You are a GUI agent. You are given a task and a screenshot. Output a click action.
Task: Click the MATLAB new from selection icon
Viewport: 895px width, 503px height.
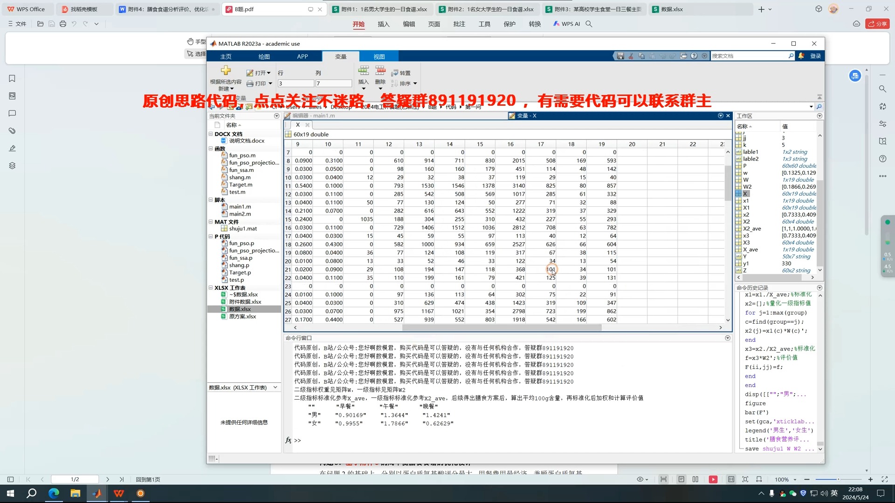[x=226, y=70]
